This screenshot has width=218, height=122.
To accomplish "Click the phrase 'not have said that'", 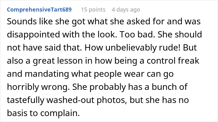I will click(x=44, y=48).
